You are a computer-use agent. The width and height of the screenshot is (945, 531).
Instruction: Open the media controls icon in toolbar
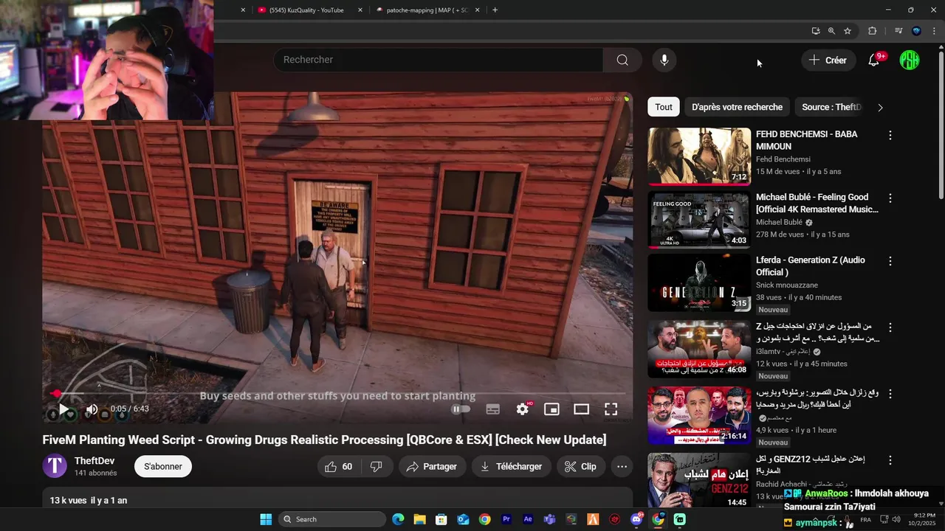(898, 31)
